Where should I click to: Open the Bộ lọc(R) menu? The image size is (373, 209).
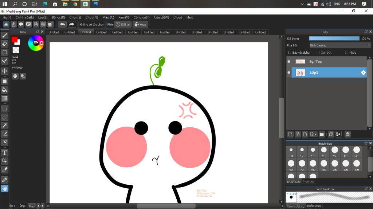(58, 17)
